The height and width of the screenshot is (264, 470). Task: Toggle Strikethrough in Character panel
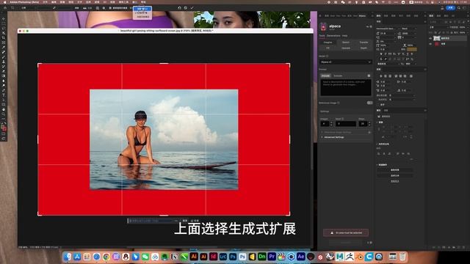click(413, 54)
